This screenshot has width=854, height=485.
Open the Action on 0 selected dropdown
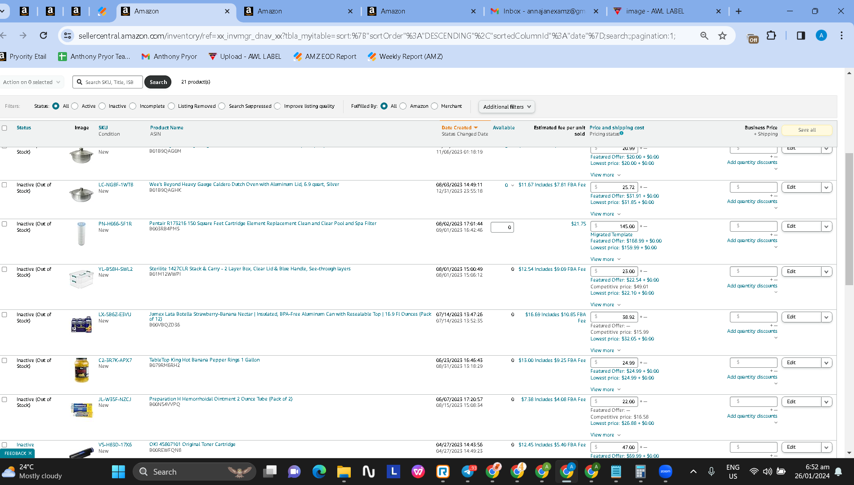[31, 82]
